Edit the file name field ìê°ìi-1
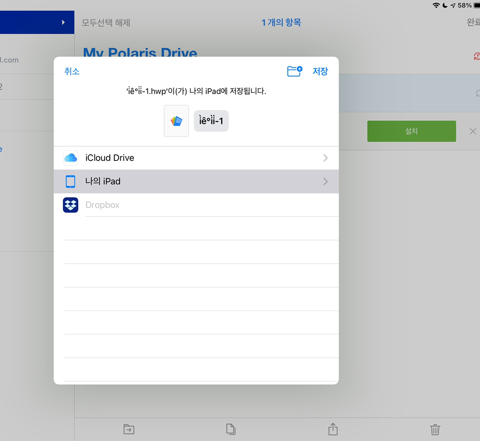This screenshot has height=441, width=480. pos(211,121)
